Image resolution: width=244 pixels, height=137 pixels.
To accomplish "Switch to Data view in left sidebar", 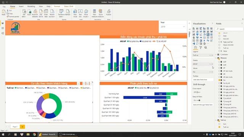I will 3,28.
